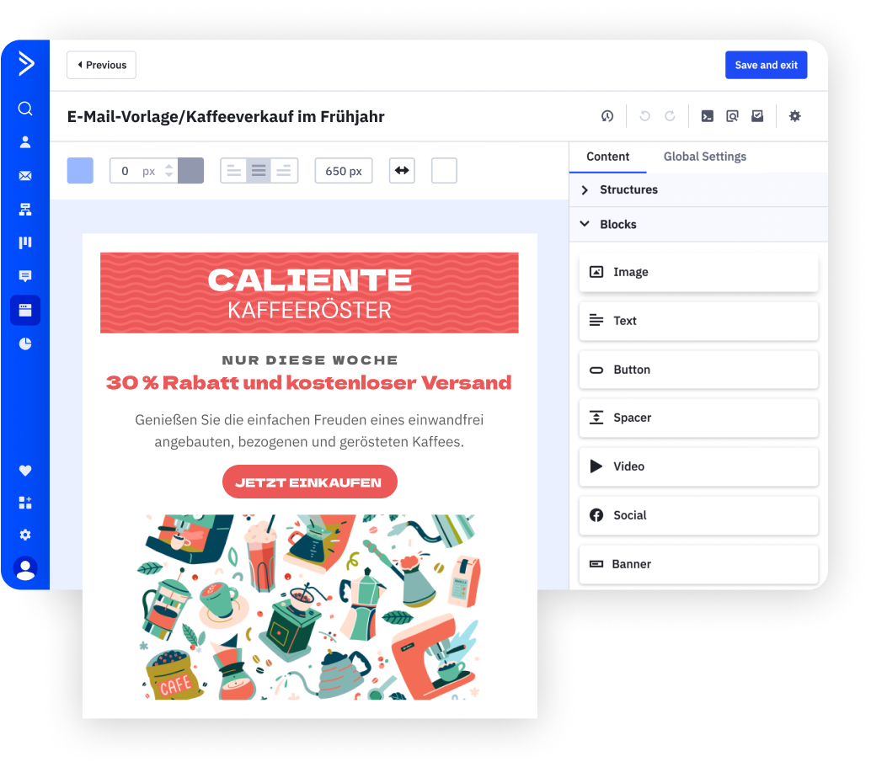This screenshot has height=767, width=871.
Task: Click the template title text
Action: (x=226, y=117)
